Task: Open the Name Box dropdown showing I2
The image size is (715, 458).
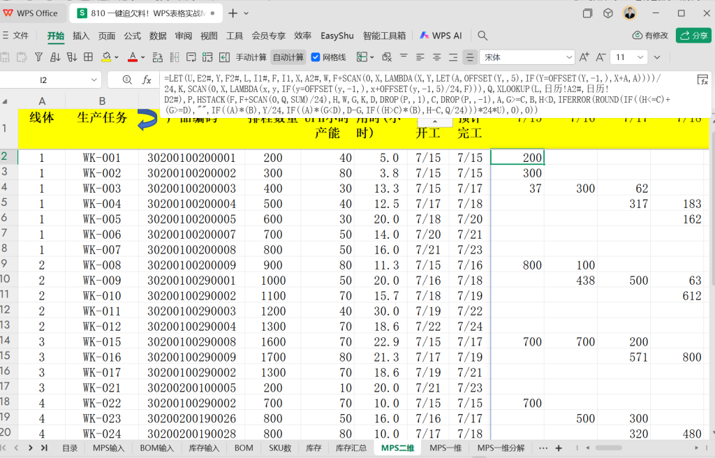Action: tap(94, 80)
